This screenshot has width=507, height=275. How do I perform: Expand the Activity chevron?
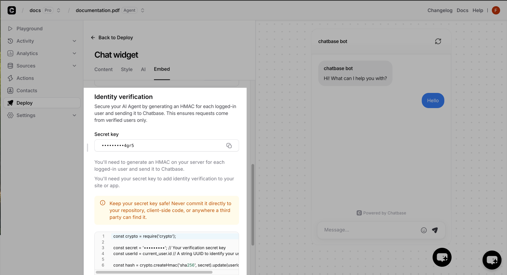click(74, 41)
